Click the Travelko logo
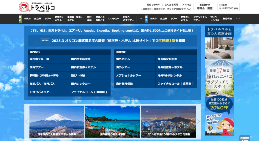 (x=37, y=7)
